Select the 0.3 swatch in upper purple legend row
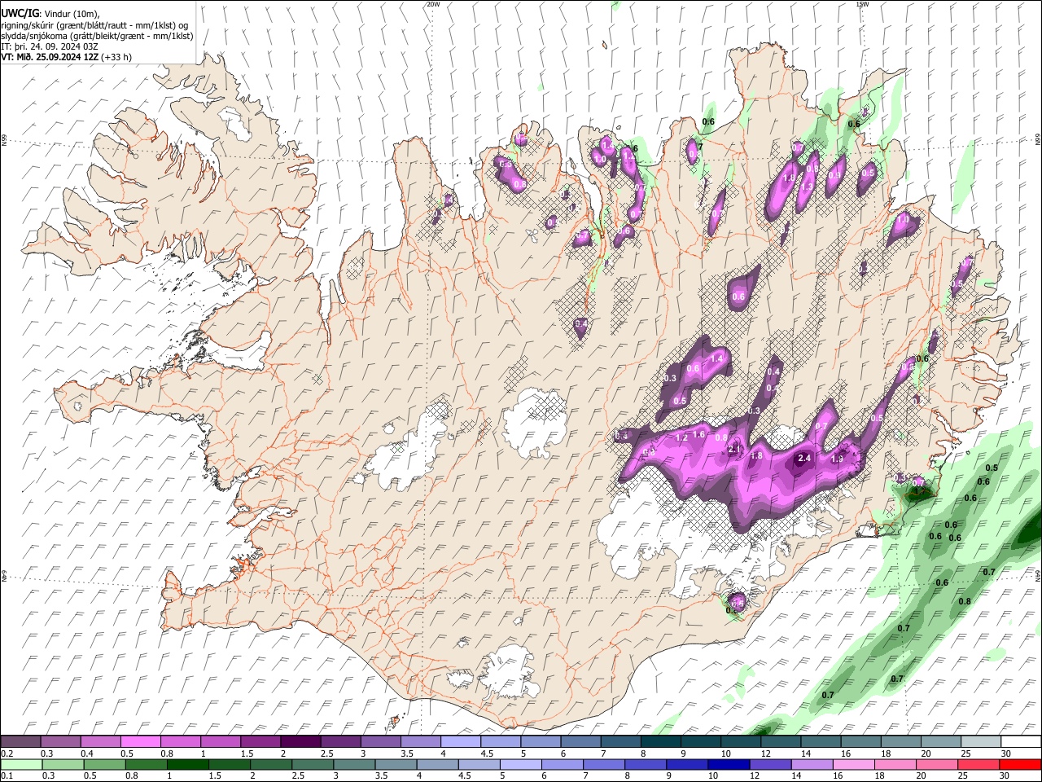 (60, 741)
